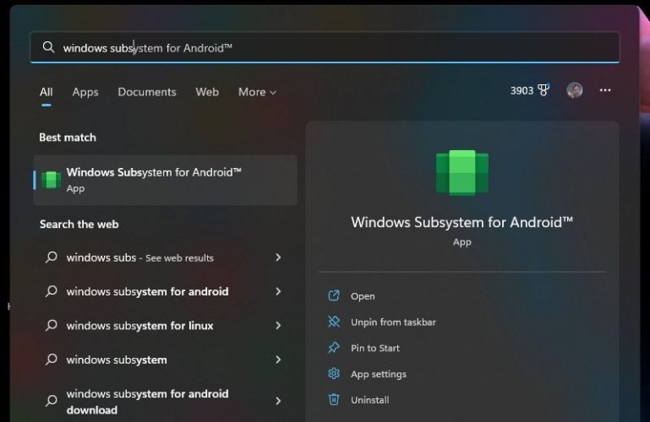Click the small green Android subsystem icon
Viewport: 650px width, 422px height.
click(x=52, y=180)
